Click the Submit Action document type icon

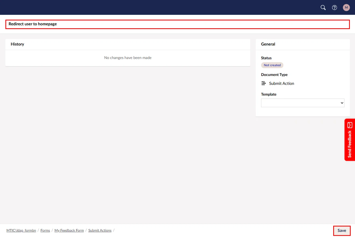(x=263, y=83)
